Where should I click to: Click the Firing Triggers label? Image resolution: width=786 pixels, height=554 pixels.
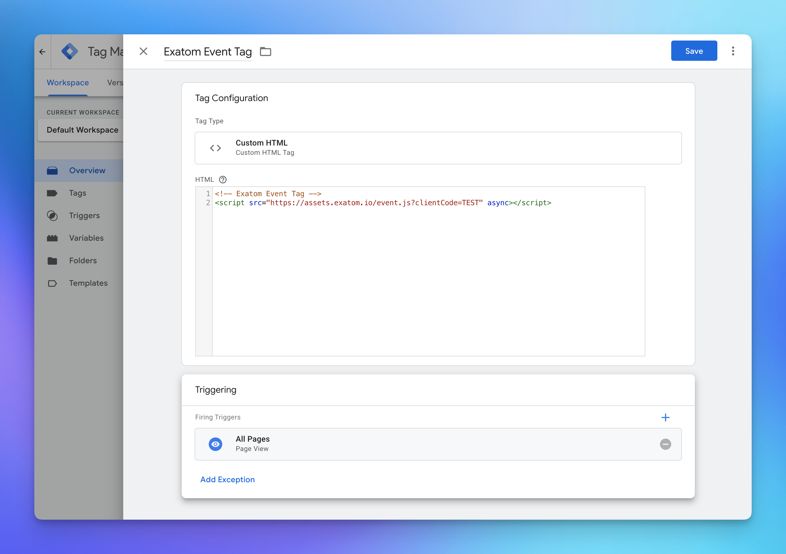point(218,417)
